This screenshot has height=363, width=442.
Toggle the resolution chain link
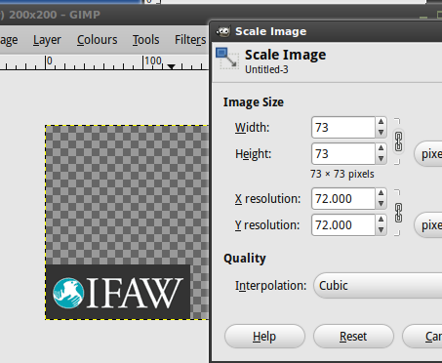[398, 213]
